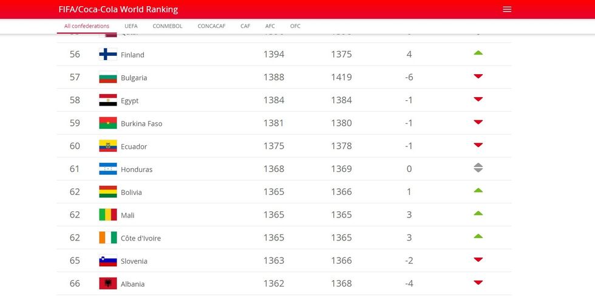595x297 pixels.
Task: Switch to the CONMEBOL tab
Action: tap(167, 26)
